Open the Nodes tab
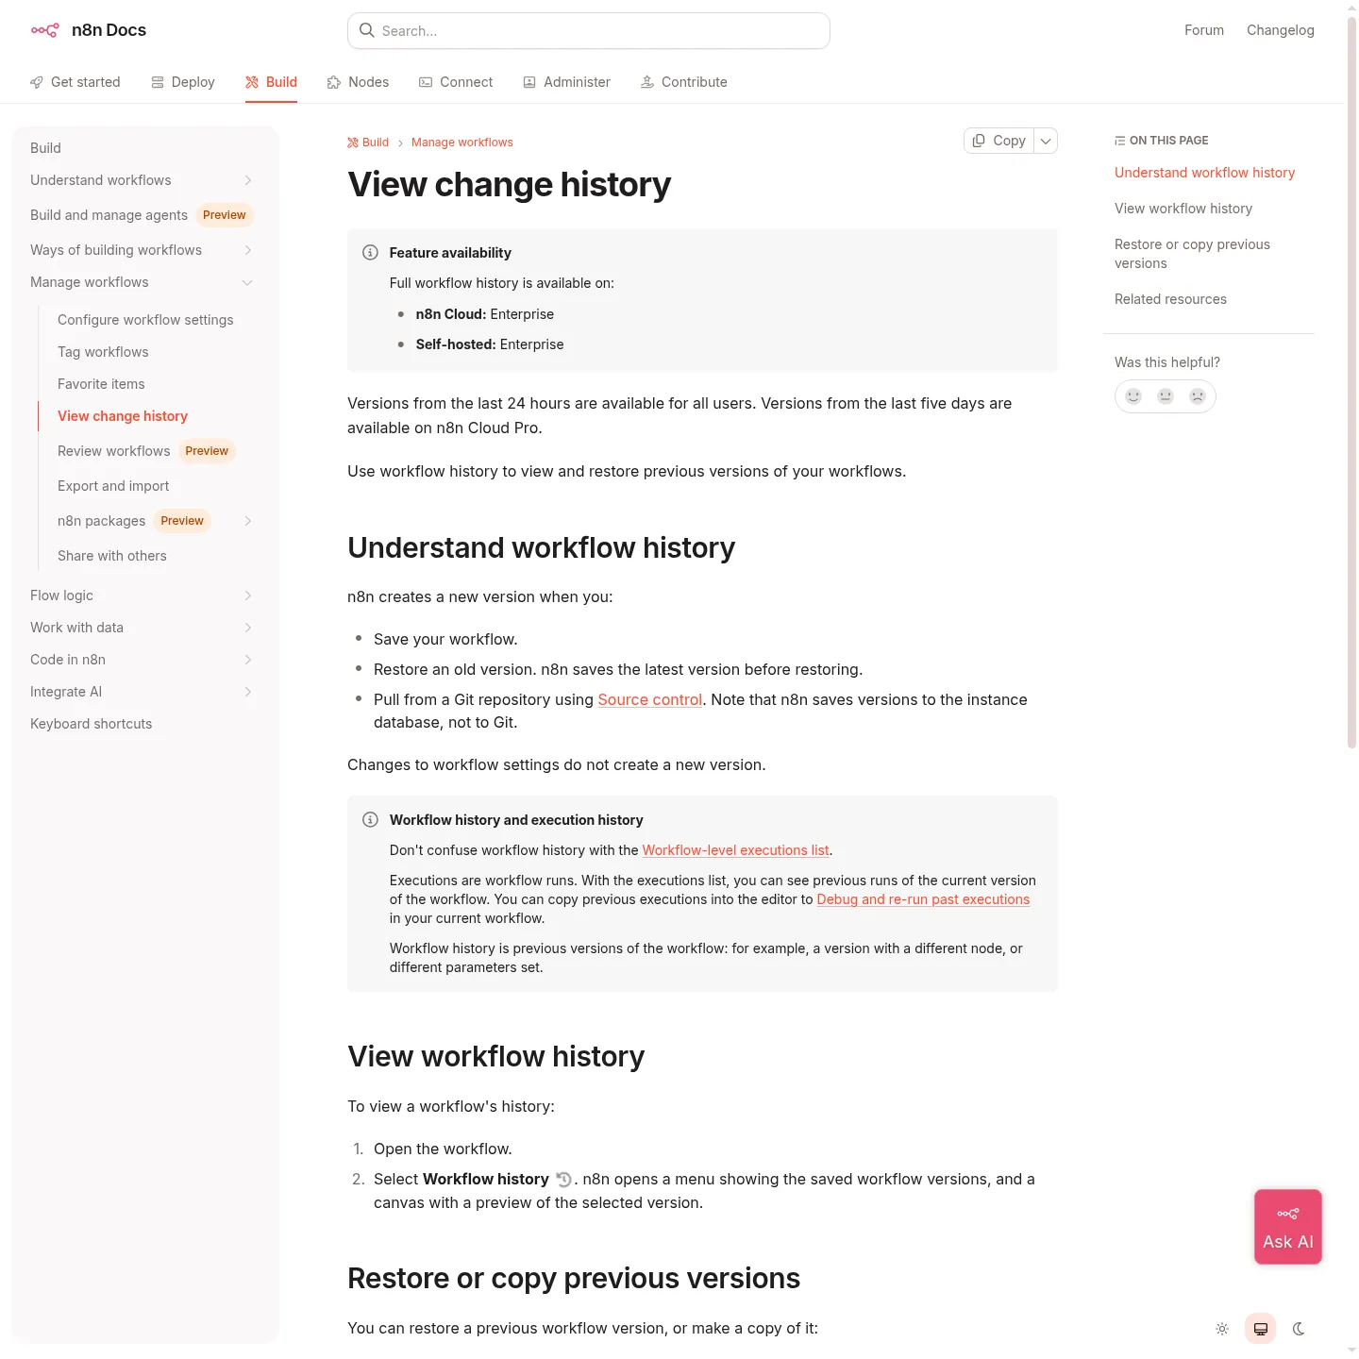The image size is (1359, 1359). (x=358, y=82)
